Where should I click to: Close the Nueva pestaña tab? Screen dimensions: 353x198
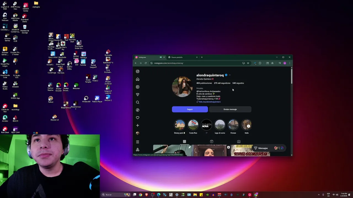pyautogui.click(x=197, y=57)
